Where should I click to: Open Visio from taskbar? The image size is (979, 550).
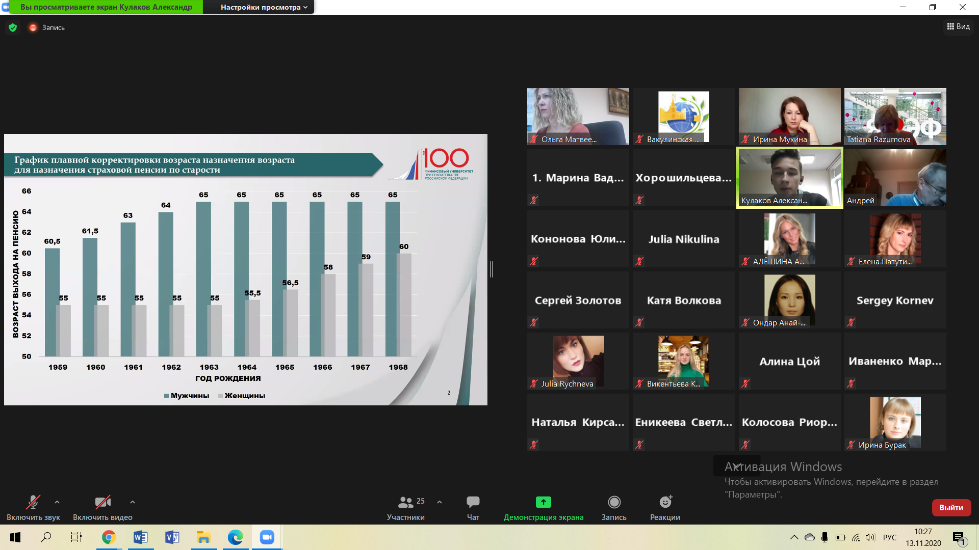pyautogui.click(x=172, y=537)
